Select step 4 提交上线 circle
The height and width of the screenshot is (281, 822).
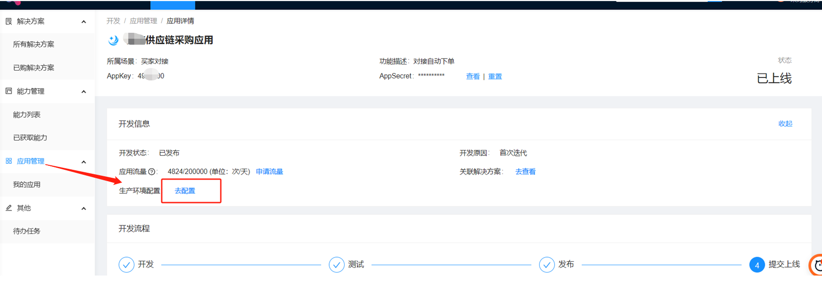pyautogui.click(x=757, y=265)
